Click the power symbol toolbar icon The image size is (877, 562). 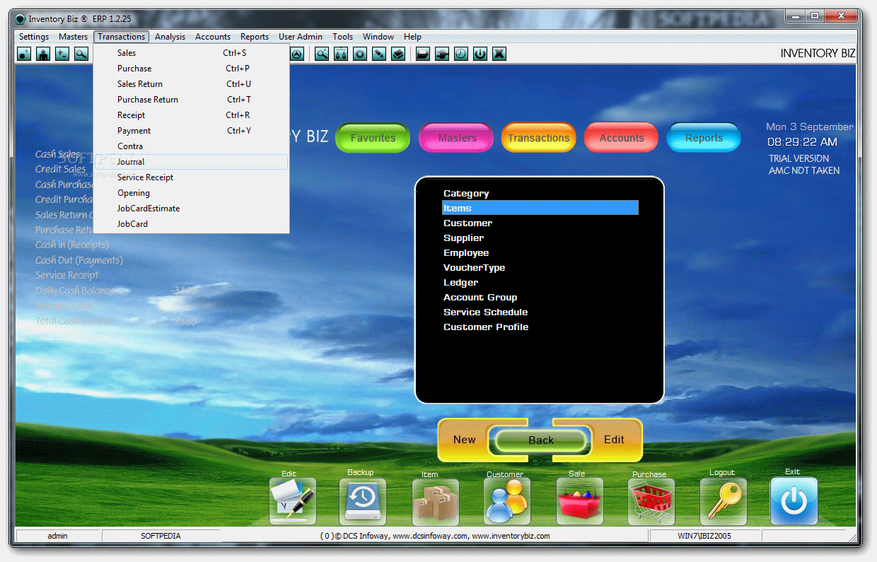coord(480,54)
